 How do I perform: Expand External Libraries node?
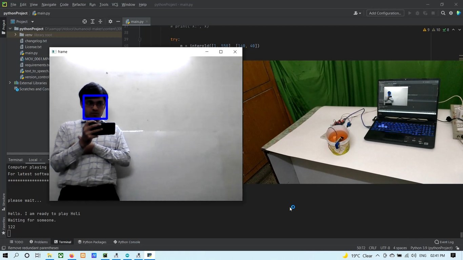10,83
